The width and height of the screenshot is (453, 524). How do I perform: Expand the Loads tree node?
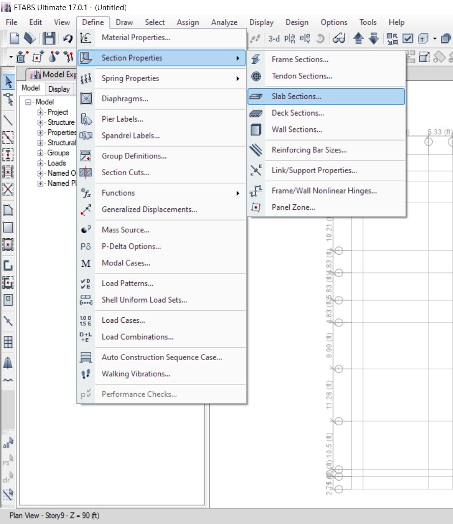[x=40, y=163]
